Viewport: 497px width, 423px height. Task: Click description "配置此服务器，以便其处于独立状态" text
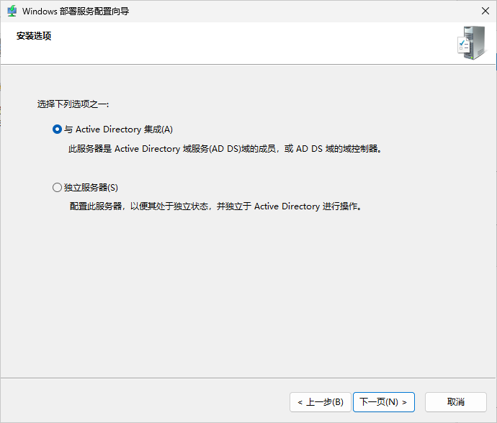tap(139, 206)
